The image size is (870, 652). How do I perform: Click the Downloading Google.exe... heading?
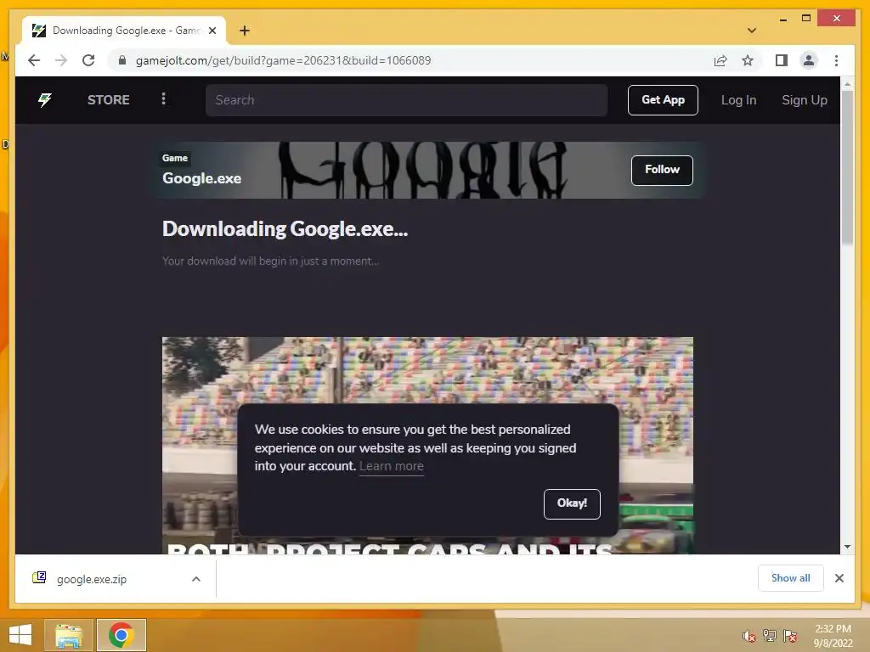coord(285,229)
